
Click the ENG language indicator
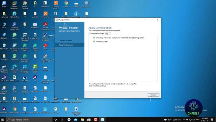coord(198,120)
